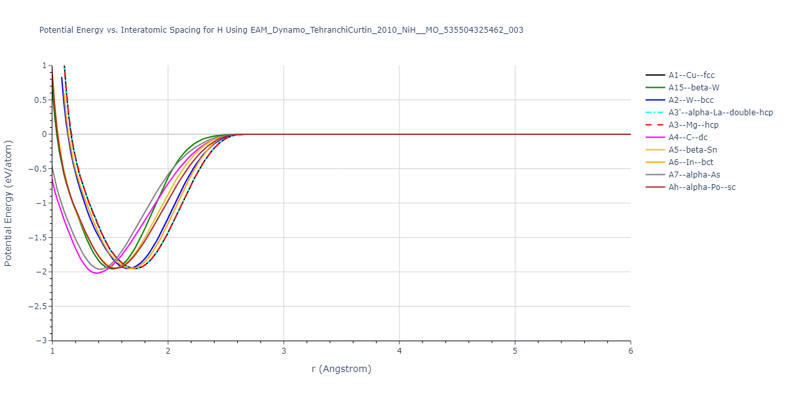Viewport: 786px width, 393px height.
Task: Click the chart title text
Action: click(x=281, y=30)
